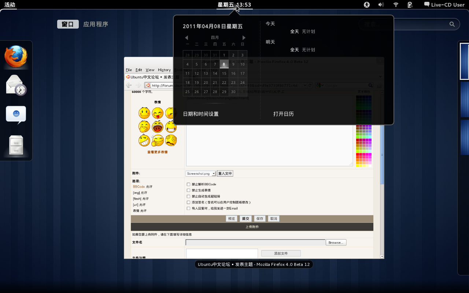Click Browse... file button
Viewport: 469px width, 293px height.
[336, 242]
